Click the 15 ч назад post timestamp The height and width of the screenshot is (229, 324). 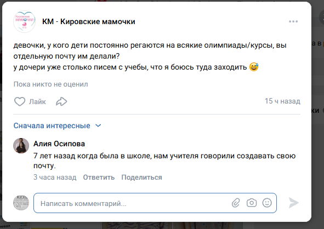282,101
